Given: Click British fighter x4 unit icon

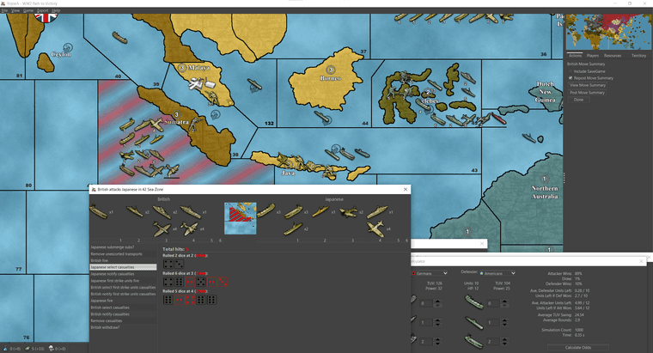Looking at the screenshot, I should point(162,229).
